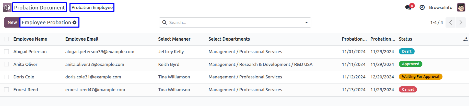Click the search magnifier icon

click(x=165, y=22)
